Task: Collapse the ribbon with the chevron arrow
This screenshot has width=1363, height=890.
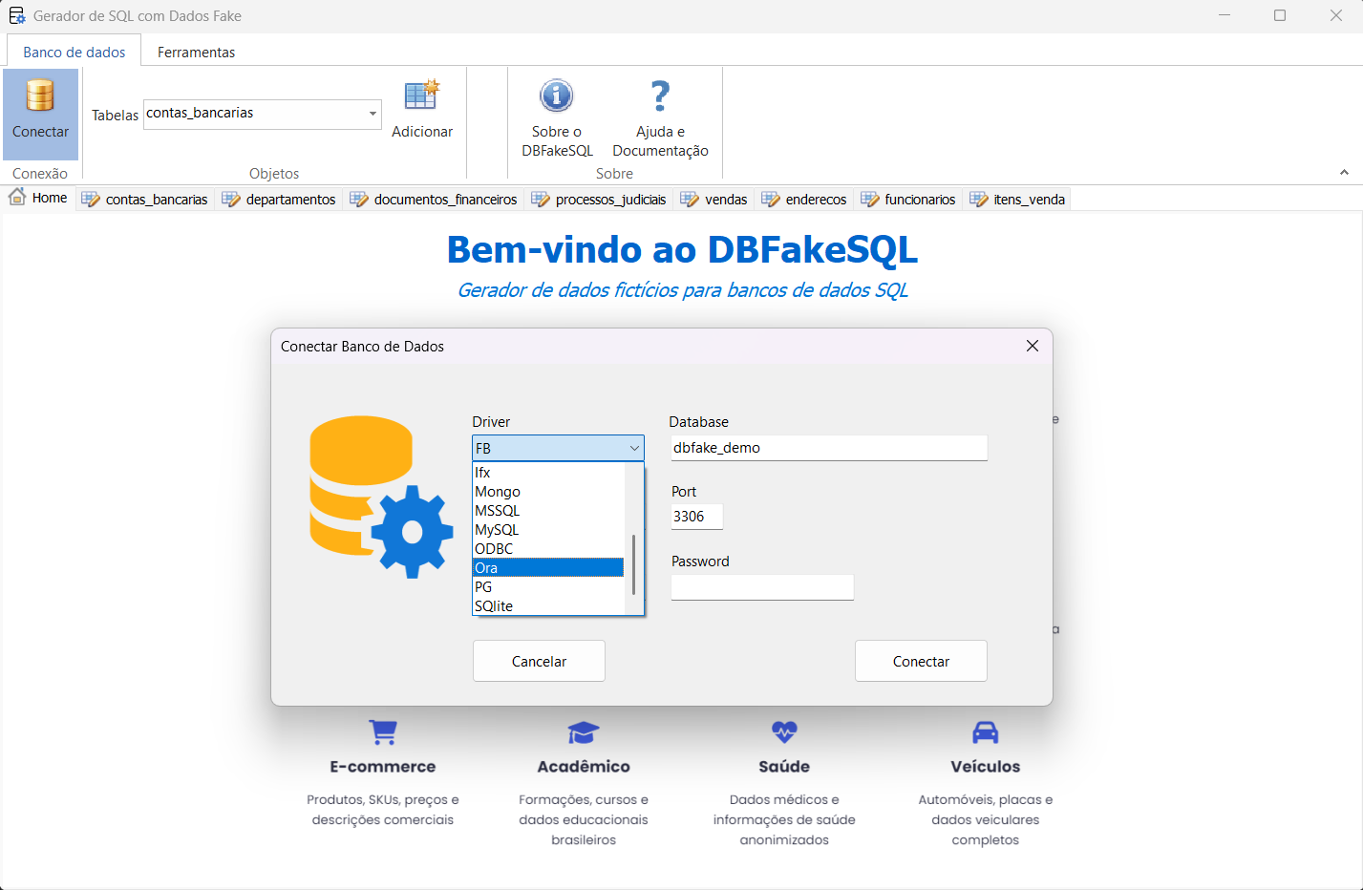Action: click(x=1344, y=173)
